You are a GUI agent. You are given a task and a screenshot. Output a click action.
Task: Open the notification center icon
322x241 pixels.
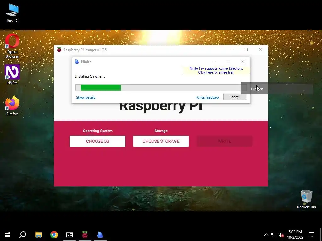tap(312, 235)
